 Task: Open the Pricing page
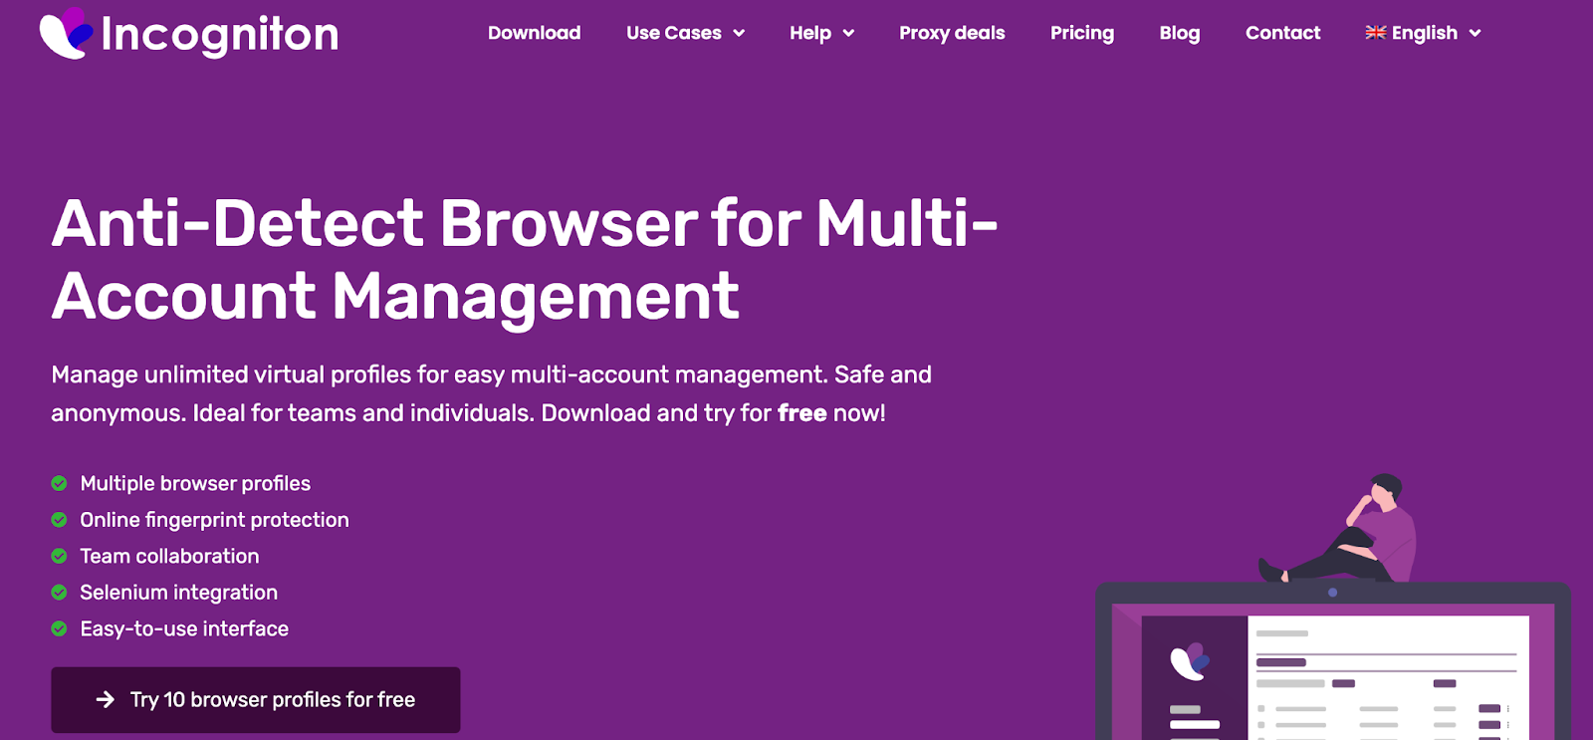click(1082, 33)
